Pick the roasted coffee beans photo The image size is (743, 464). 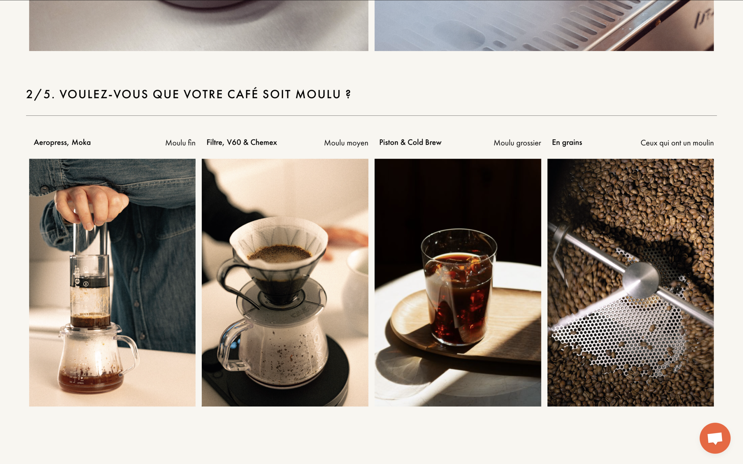point(630,282)
